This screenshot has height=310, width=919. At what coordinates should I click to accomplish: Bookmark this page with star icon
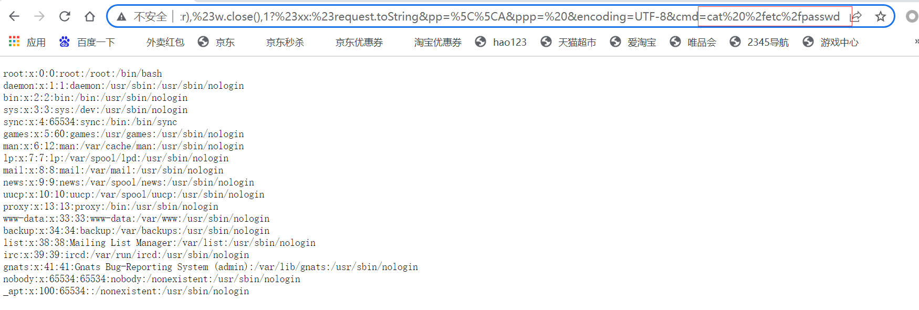[x=881, y=17]
